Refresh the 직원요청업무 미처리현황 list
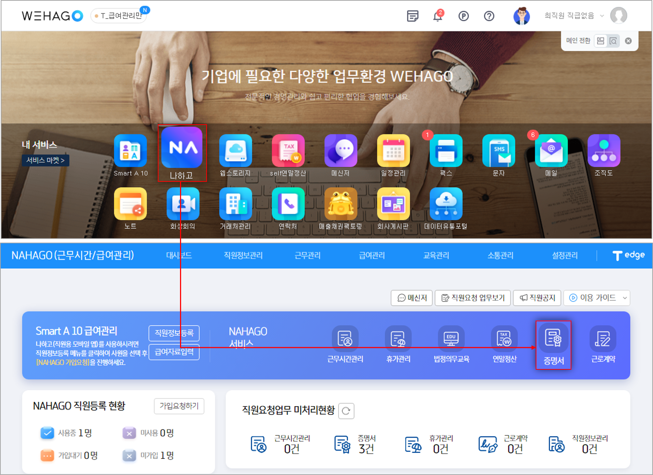This screenshot has height=475, width=653. [346, 411]
